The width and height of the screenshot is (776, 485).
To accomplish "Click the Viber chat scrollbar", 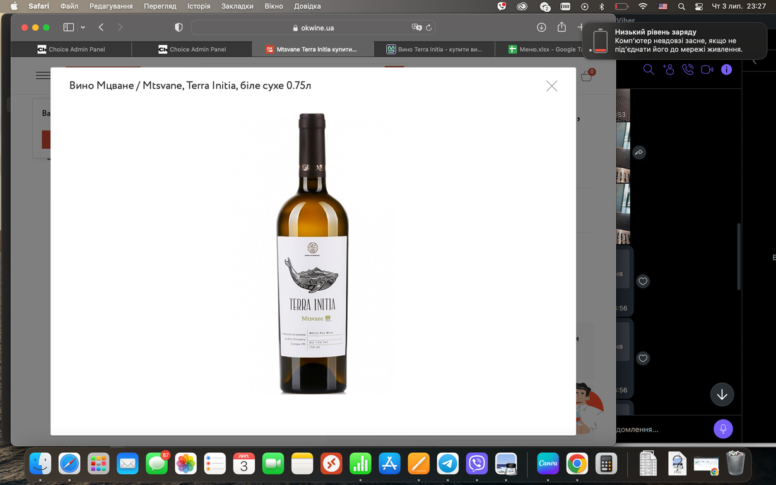I will pyautogui.click(x=739, y=257).
